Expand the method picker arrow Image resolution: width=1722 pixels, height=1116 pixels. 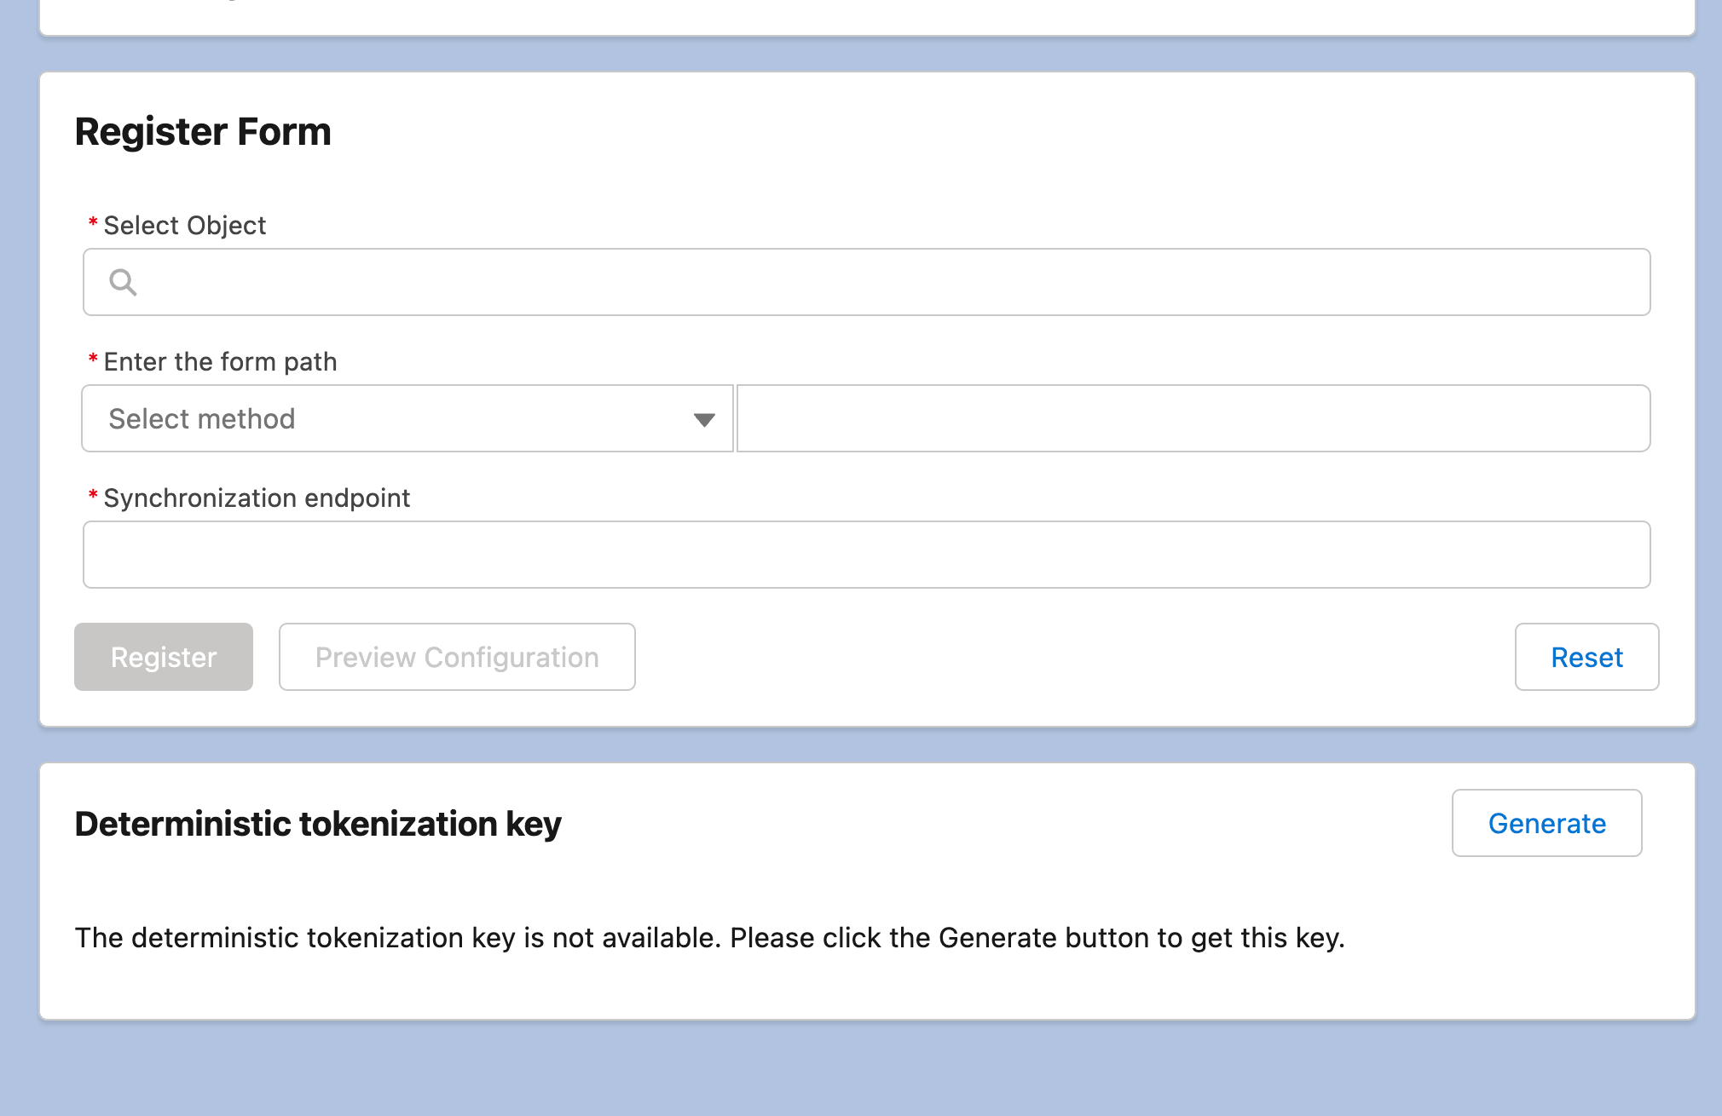pos(702,418)
